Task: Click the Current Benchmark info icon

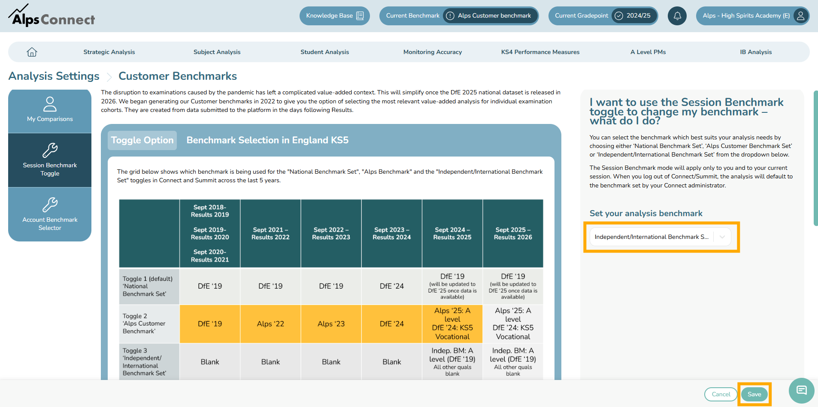Action: coord(450,16)
